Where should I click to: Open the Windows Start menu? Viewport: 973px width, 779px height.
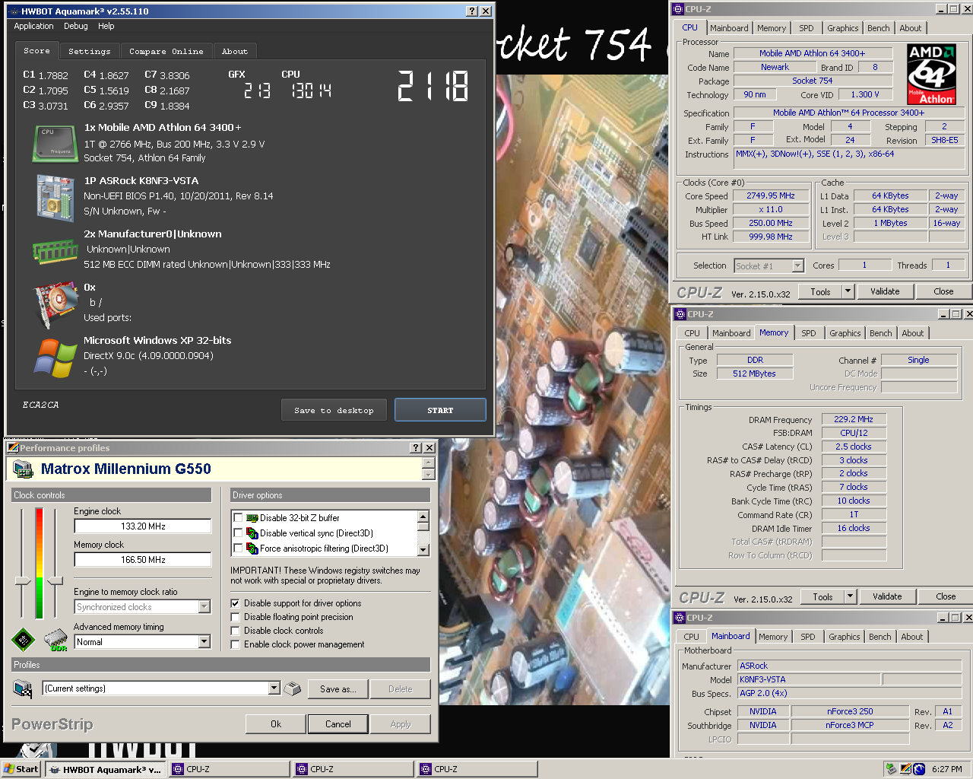[21, 769]
